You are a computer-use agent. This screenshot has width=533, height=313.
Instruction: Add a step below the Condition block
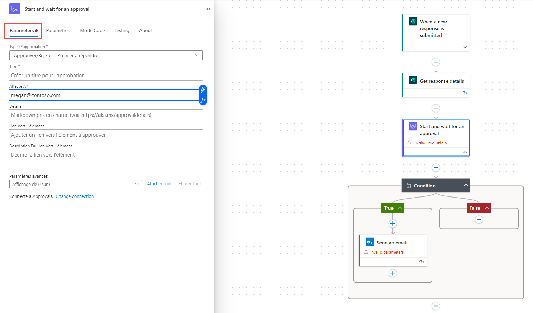point(436,306)
